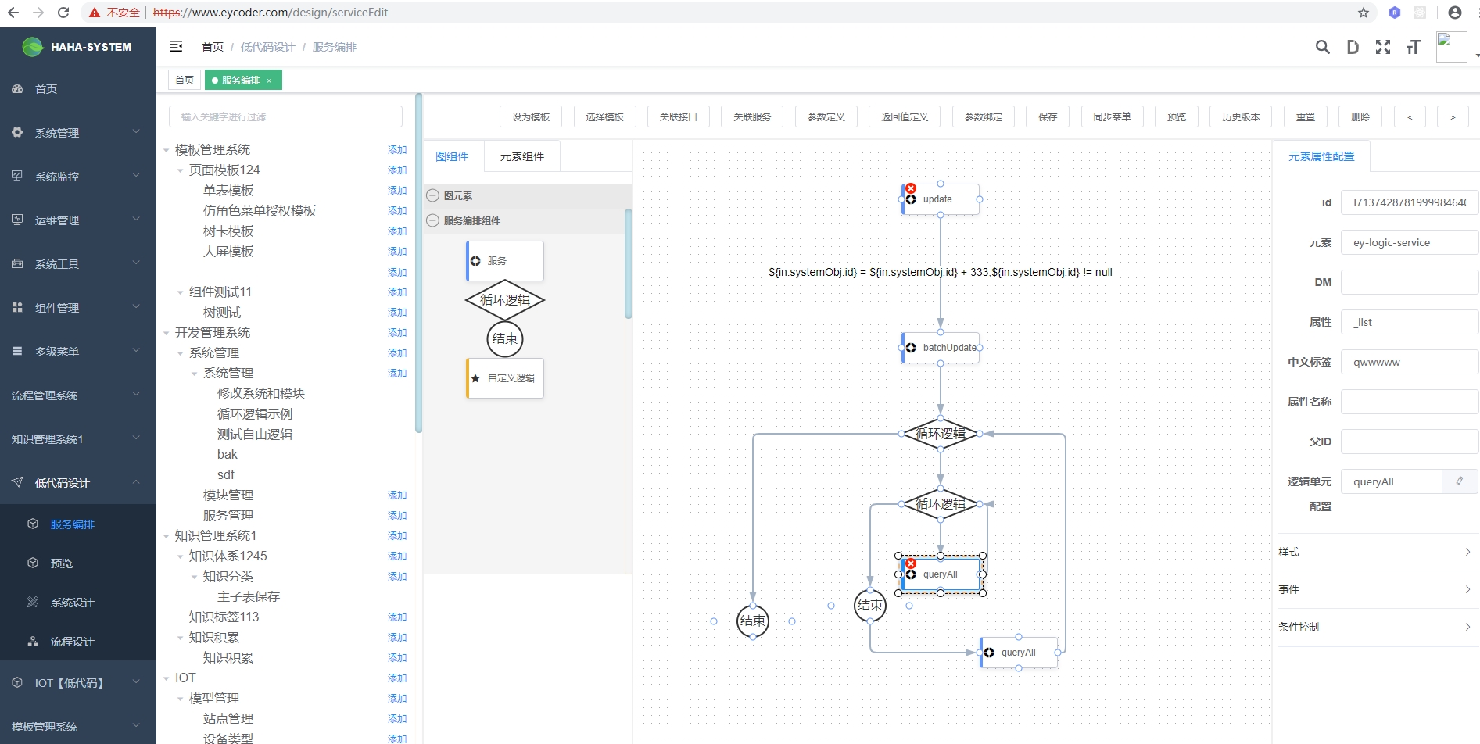Select the leftmost 结束 node on canvas
Screen dimensions: 1480x744
753,621
